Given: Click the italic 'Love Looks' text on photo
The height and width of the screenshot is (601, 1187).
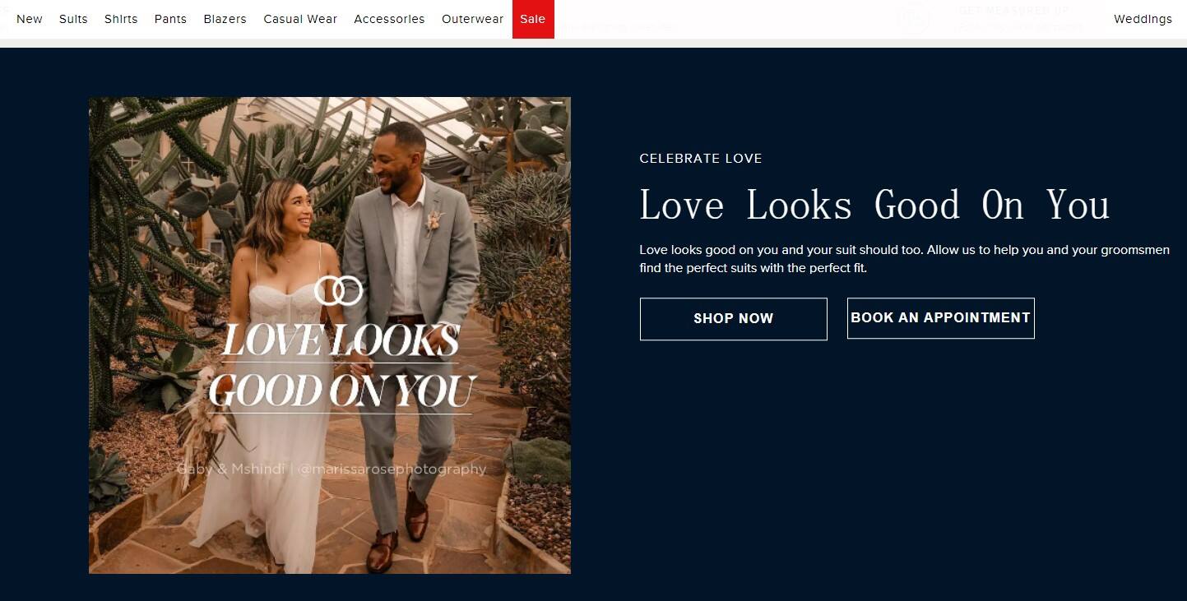Looking at the screenshot, I should 340,340.
